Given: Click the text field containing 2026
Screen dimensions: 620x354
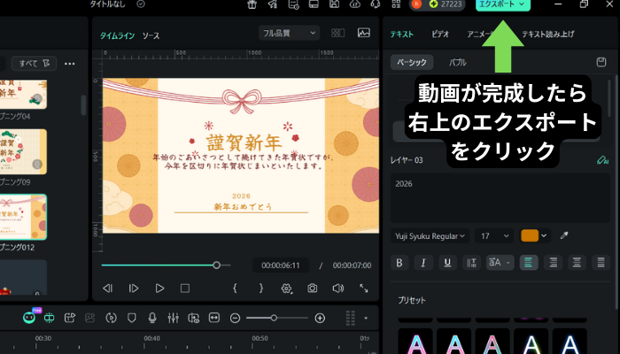Looking at the screenshot, I should coord(500,197).
